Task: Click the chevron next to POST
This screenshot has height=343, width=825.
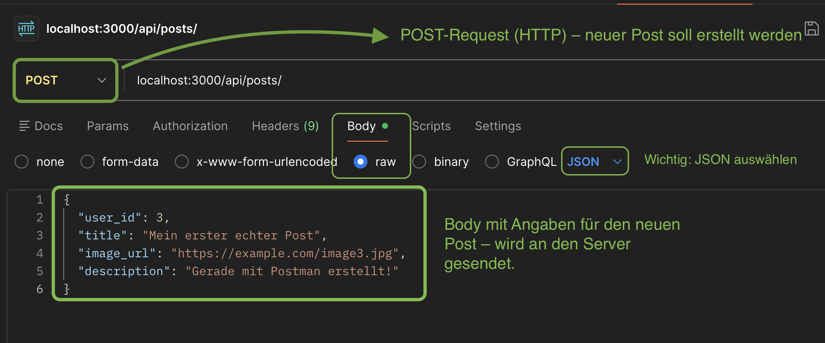Action: pyautogui.click(x=102, y=80)
